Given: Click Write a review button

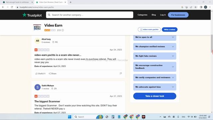Looking at the screenshot, I should tap(169, 30).
